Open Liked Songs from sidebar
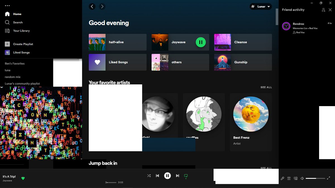The width and height of the screenshot is (335, 188). tap(17, 52)
